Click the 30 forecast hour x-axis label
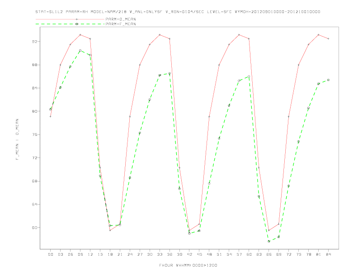This screenshot has height=277, width=358. pyautogui.click(x=150, y=254)
